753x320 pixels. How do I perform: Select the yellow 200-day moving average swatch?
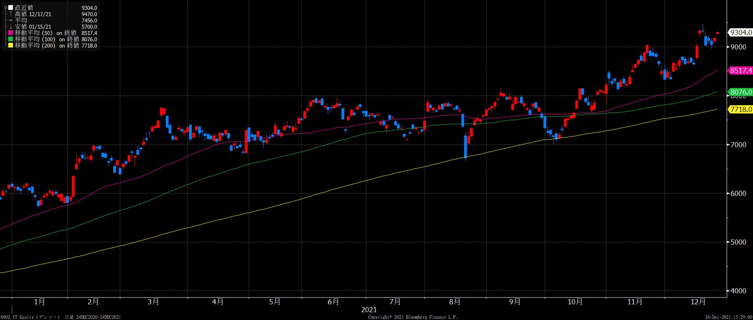point(11,46)
